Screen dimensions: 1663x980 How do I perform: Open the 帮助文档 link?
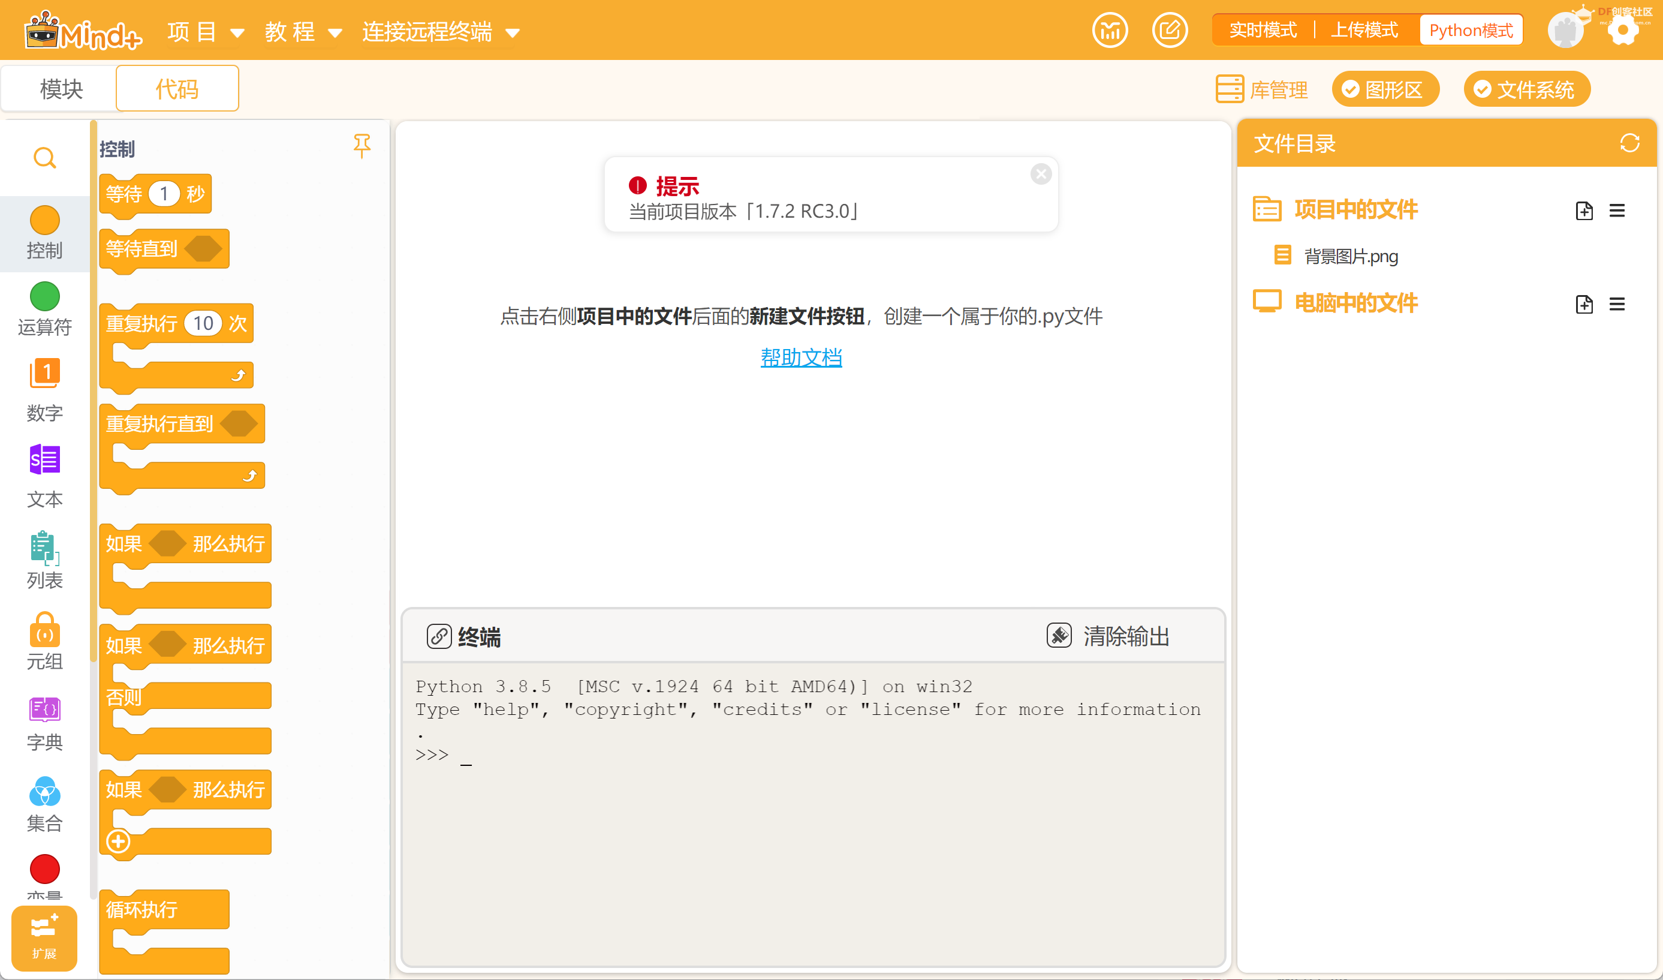coord(800,357)
